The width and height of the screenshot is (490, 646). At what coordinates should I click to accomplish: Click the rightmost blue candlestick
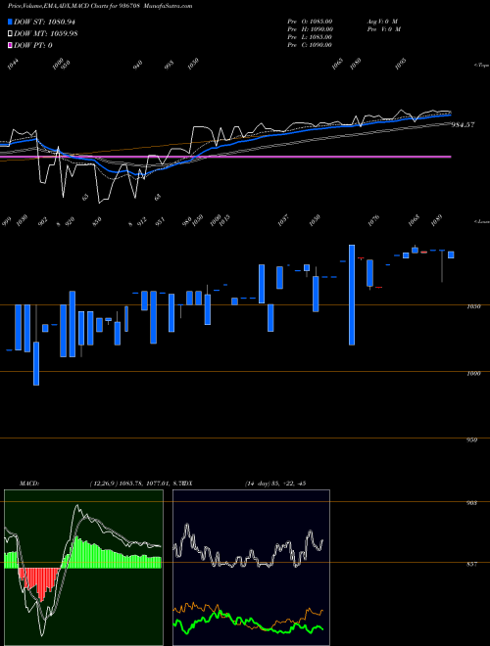click(x=451, y=254)
